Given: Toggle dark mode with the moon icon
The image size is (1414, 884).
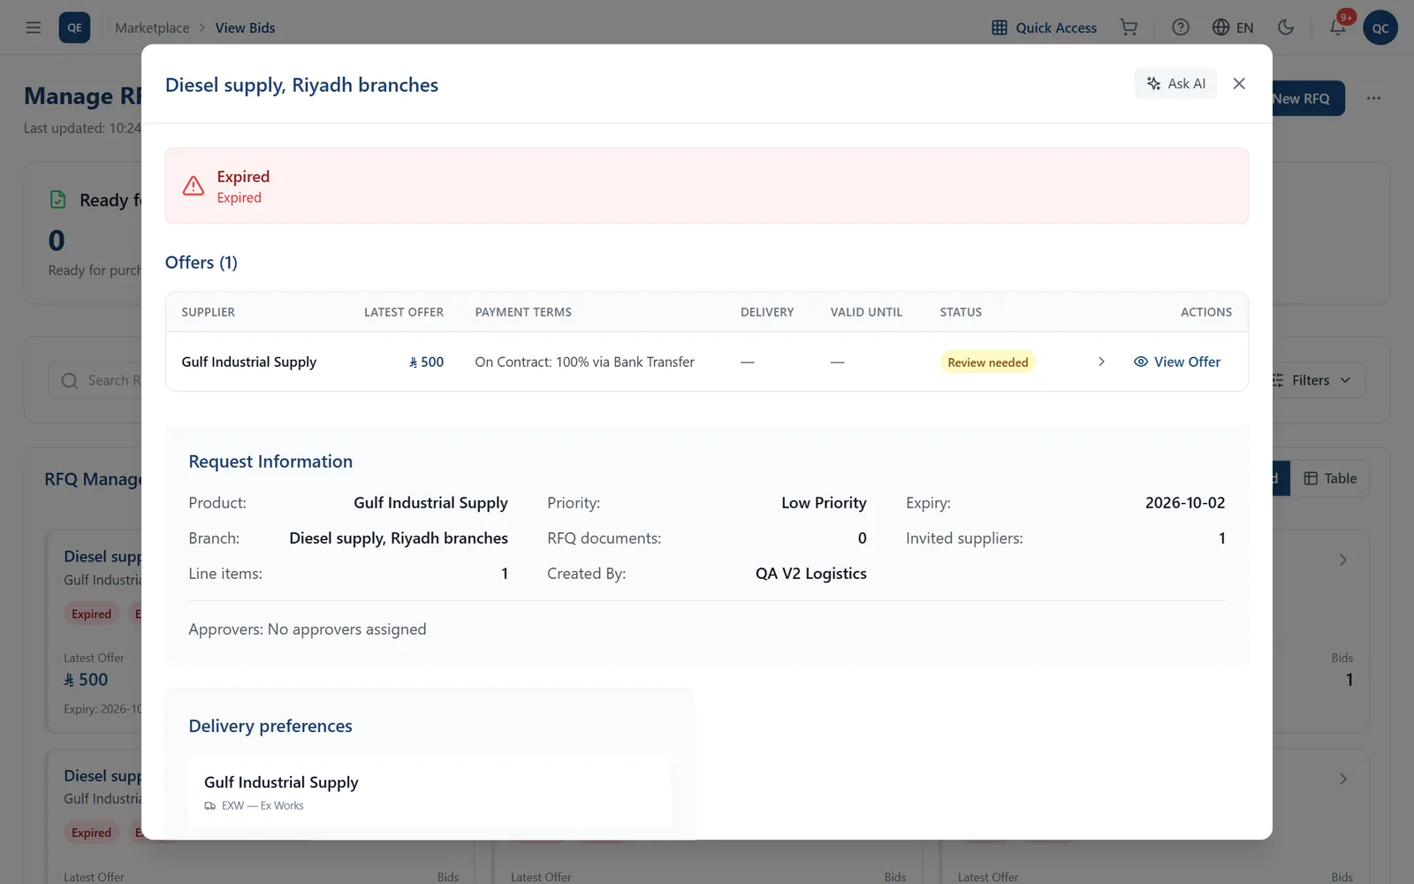Looking at the screenshot, I should [x=1286, y=27].
